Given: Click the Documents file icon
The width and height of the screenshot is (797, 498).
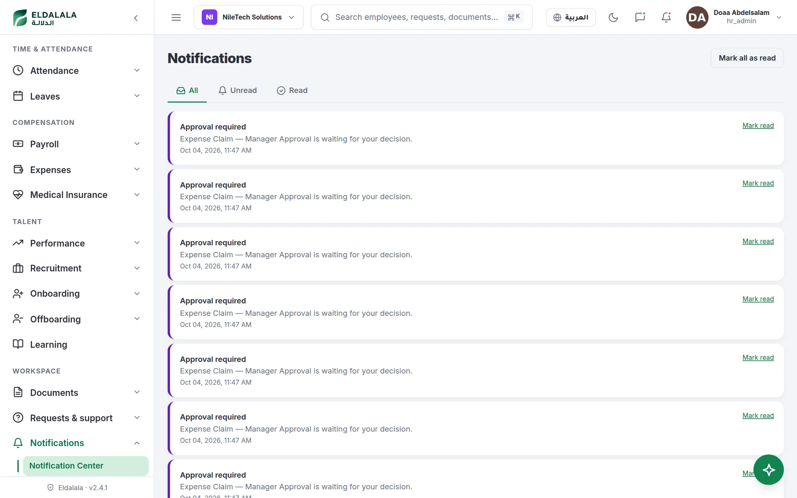Looking at the screenshot, I should 18,392.
